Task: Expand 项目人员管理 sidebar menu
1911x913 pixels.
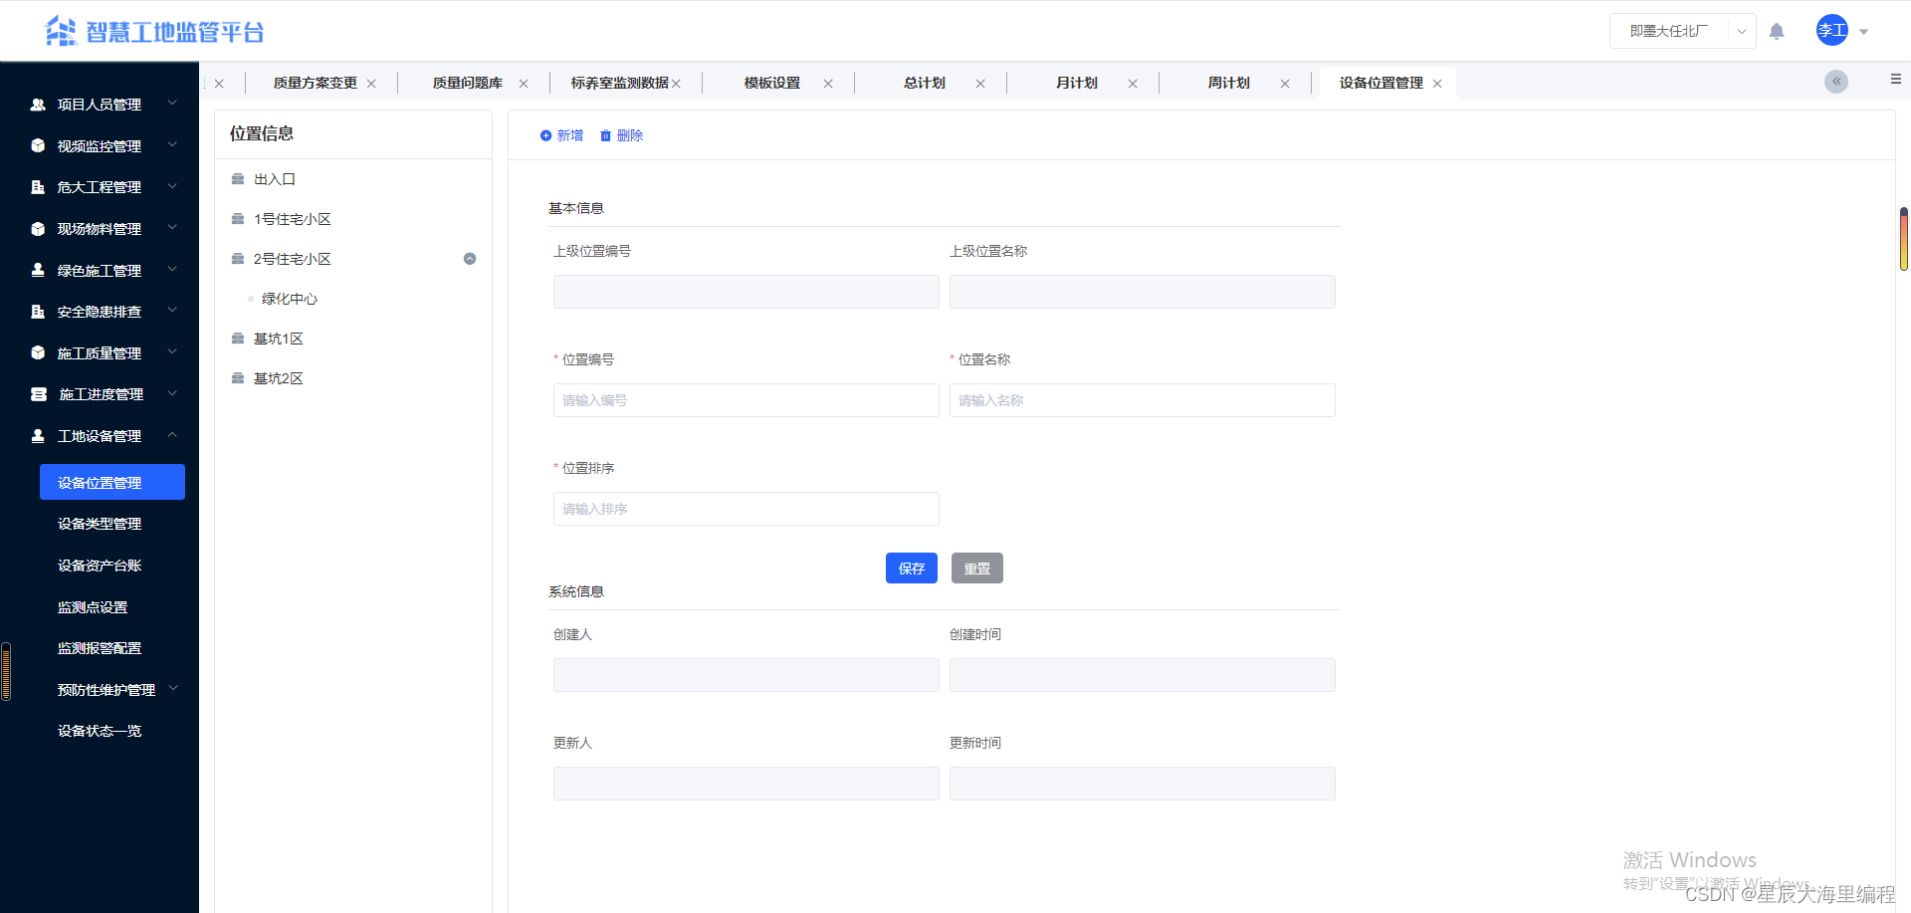Action: tap(100, 105)
